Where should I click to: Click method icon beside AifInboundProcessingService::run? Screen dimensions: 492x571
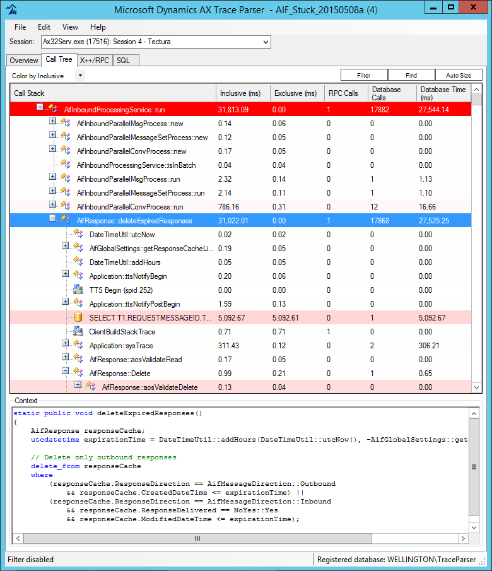click(53, 108)
